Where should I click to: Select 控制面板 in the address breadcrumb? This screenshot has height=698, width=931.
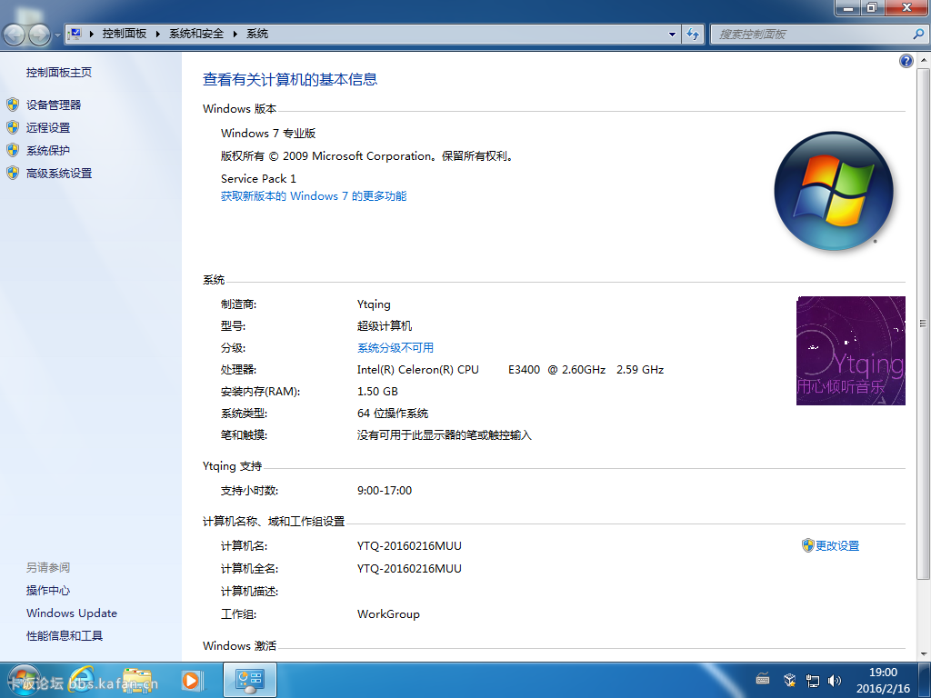[x=124, y=34]
